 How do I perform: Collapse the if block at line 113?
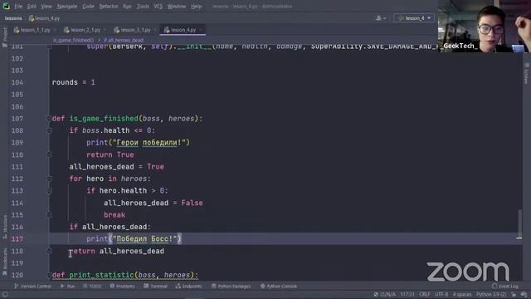tap(49, 191)
